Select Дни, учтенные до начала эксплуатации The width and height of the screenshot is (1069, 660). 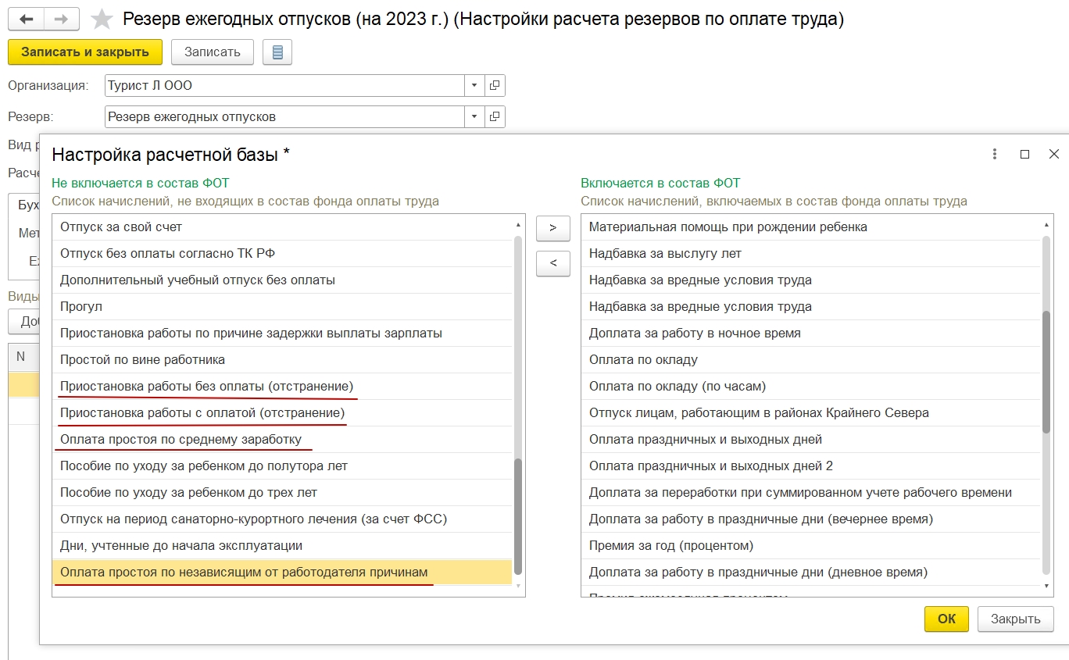click(x=282, y=546)
